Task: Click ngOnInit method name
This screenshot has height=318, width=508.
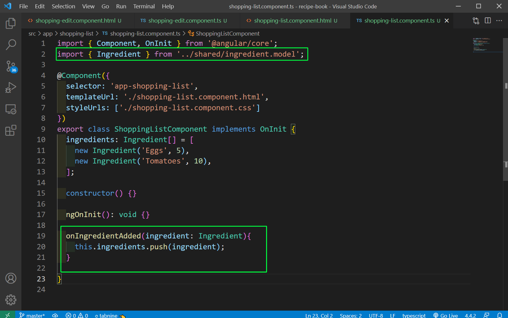Action: [83, 215]
